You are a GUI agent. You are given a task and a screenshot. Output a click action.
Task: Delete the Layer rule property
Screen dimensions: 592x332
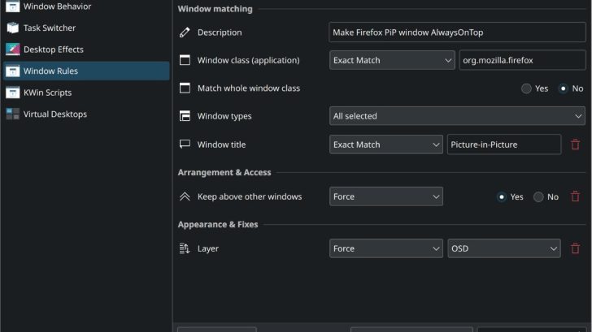575,248
